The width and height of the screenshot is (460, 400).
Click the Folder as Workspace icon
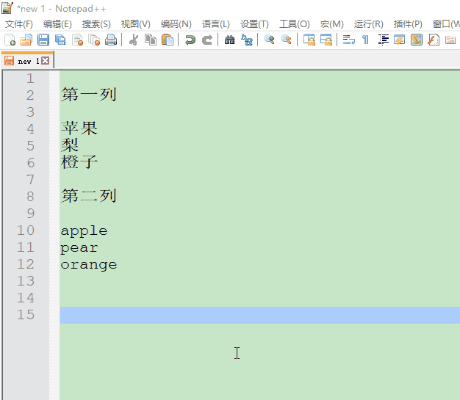450,40
